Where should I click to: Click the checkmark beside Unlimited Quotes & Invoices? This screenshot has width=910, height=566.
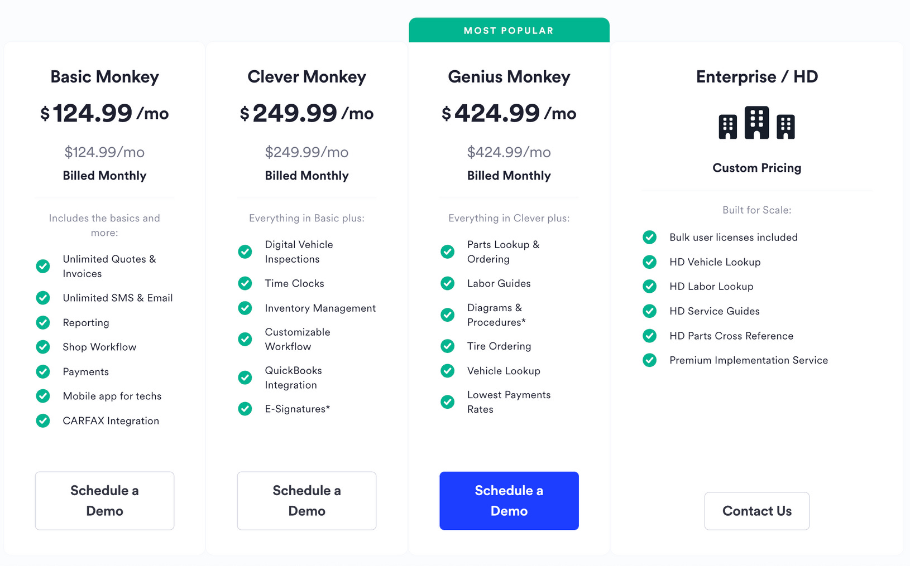[x=43, y=267]
